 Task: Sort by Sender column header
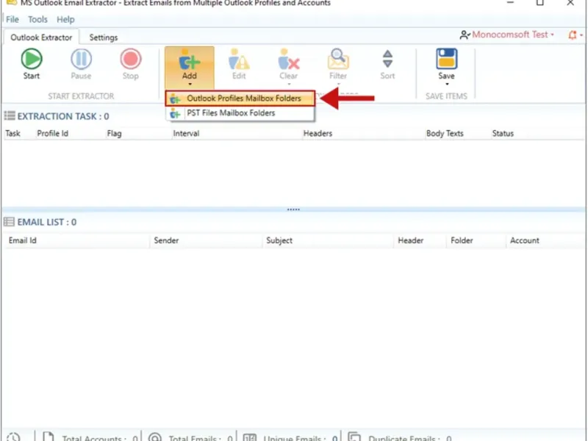[166, 240]
